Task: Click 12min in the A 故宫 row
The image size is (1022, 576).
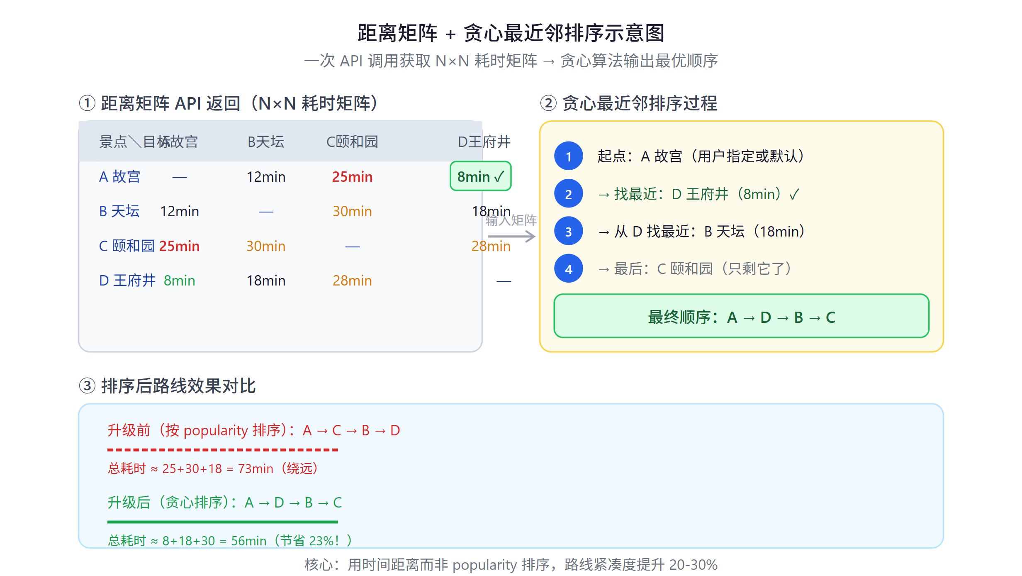Action: (266, 177)
